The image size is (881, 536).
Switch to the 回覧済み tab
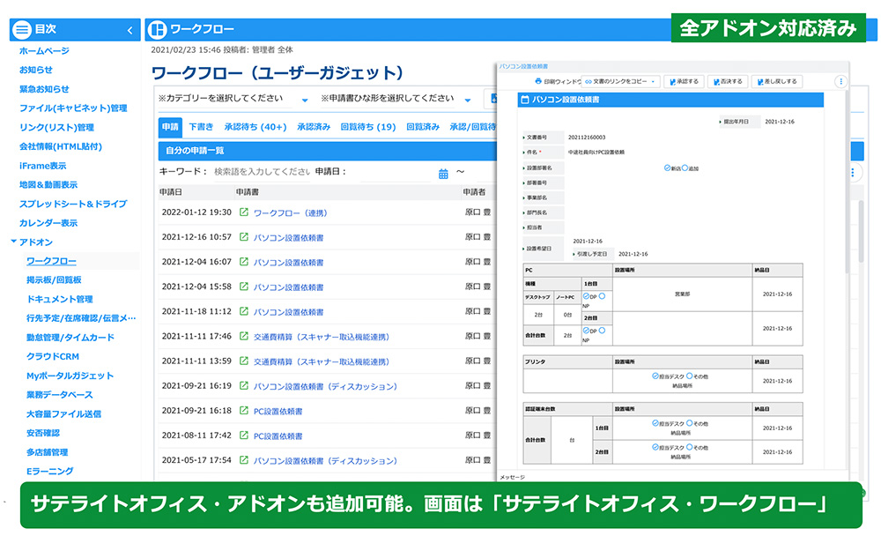point(423,127)
